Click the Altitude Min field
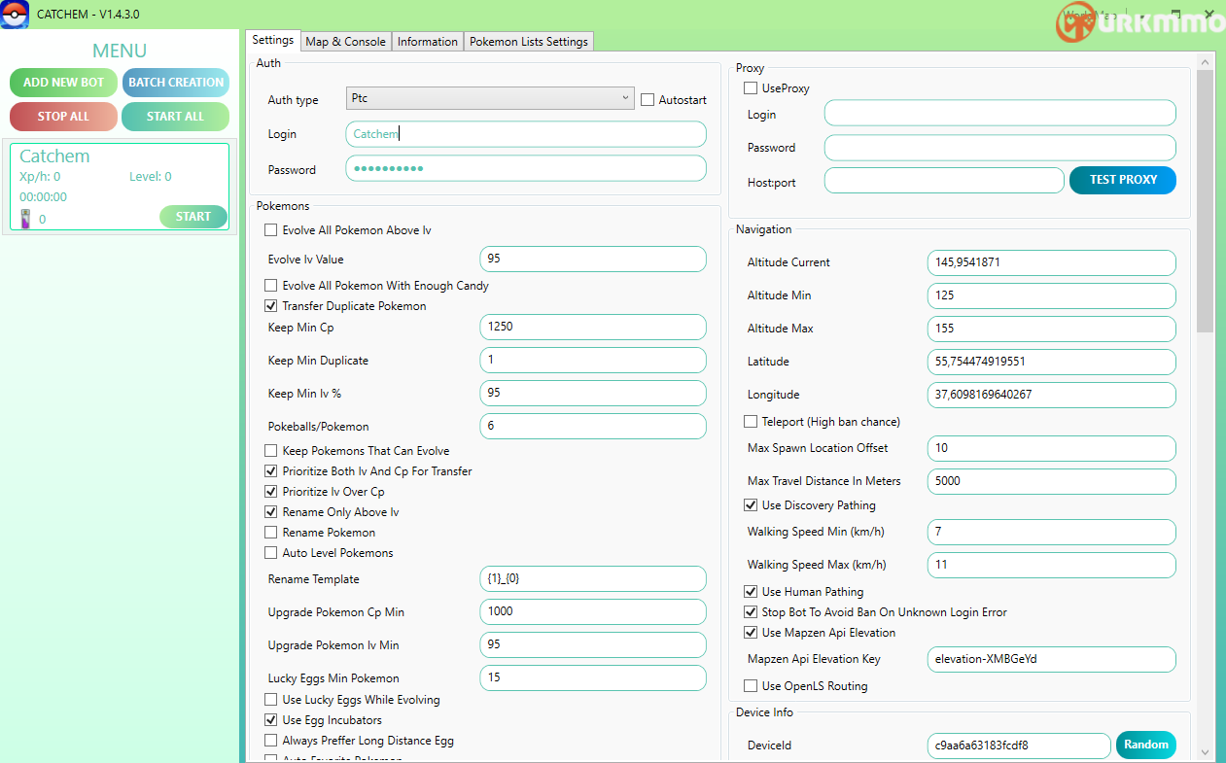 [x=1052, y=295]
